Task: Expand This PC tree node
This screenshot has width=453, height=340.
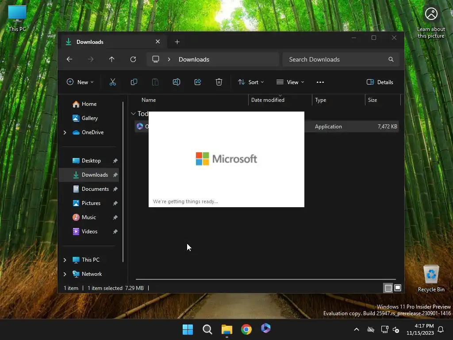Action: click(x=65, y=260)
